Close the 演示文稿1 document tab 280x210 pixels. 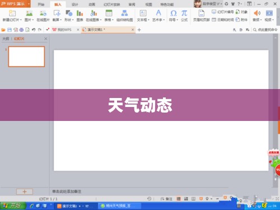(133, 30)
